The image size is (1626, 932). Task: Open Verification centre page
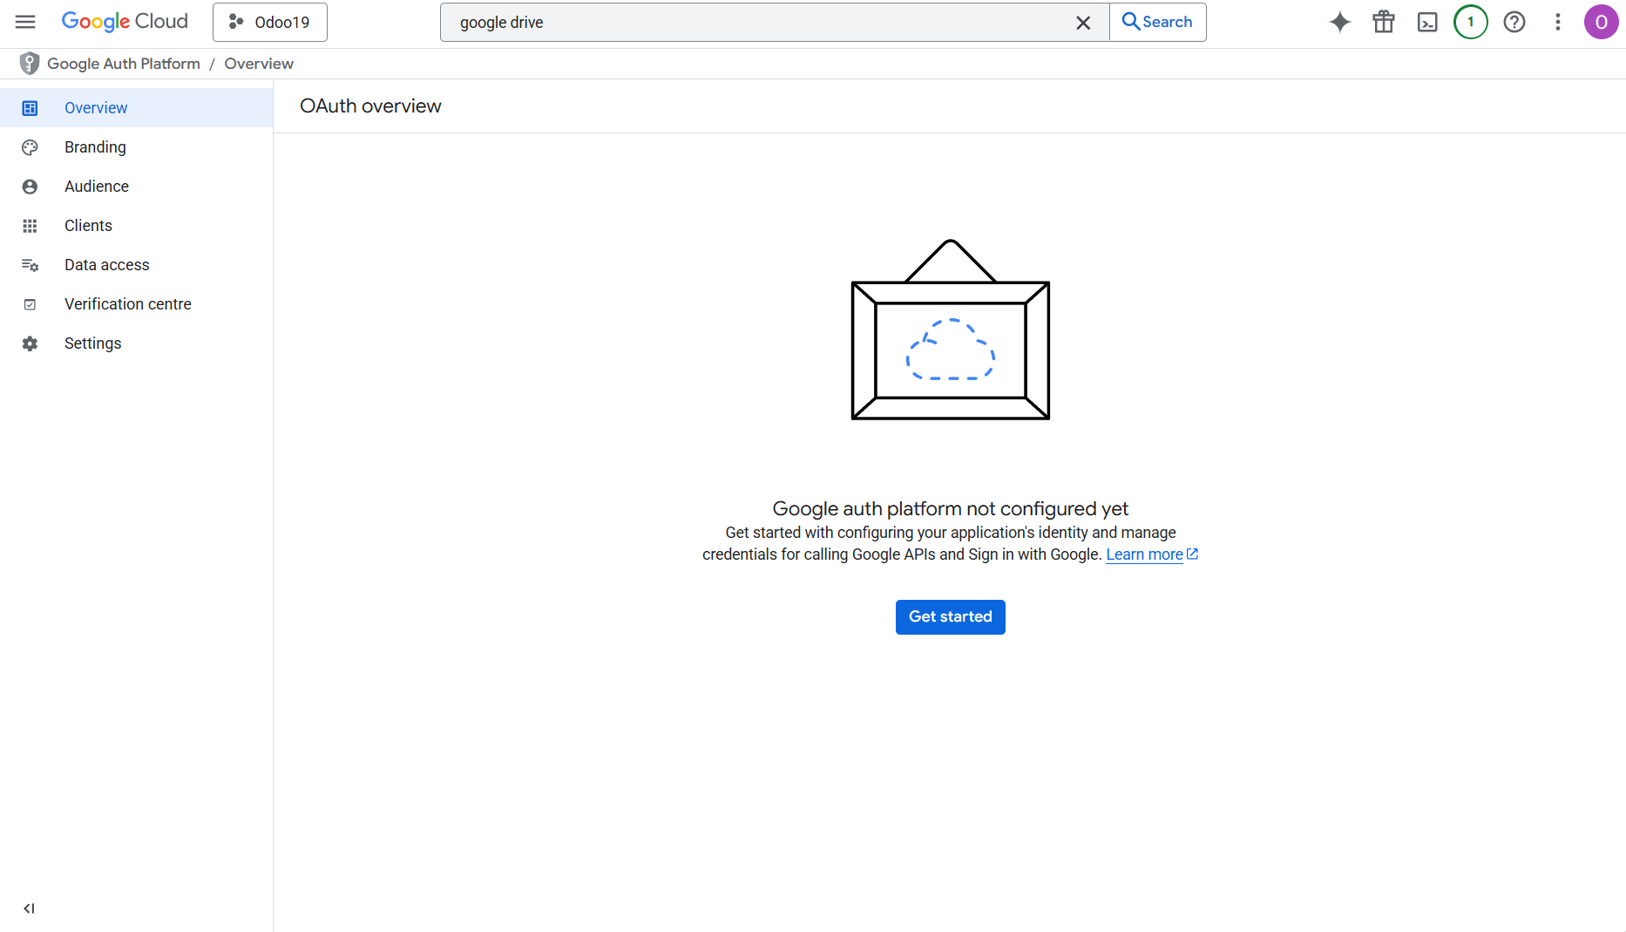tap(127, 304)
